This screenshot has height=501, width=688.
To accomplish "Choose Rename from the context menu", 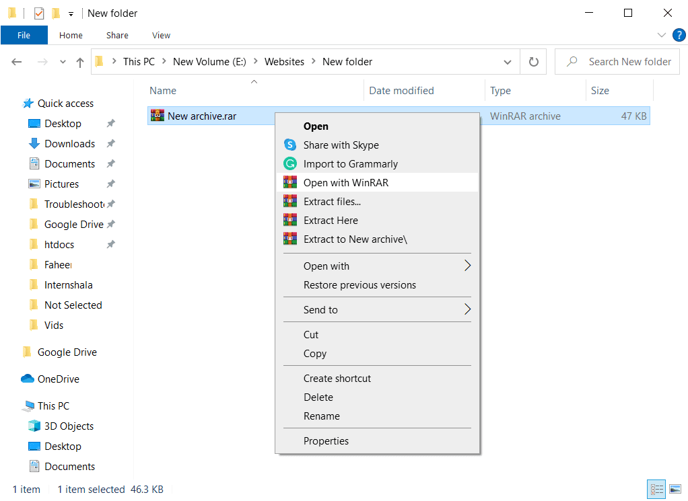I will (x=378, y=416).
